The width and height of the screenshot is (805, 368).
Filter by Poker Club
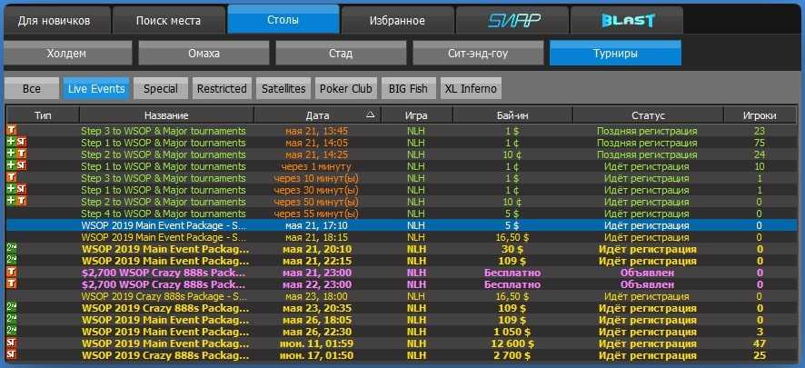click(346, 88)
